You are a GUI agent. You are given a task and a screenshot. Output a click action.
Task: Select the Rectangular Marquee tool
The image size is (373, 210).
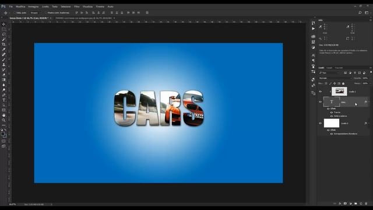3,29
